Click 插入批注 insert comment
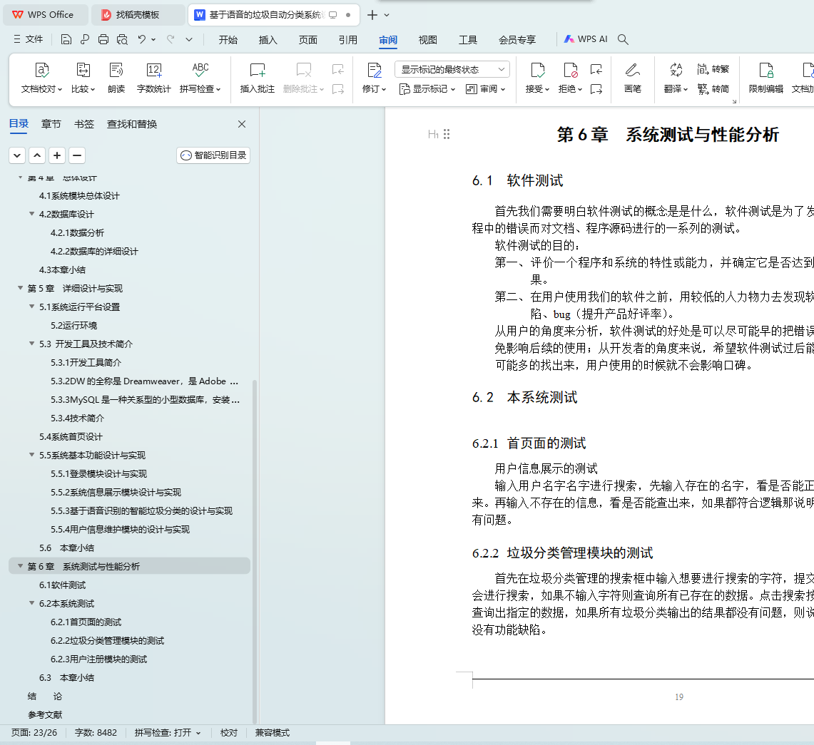Image resolution: width=814 pixels, height=745 pixels. (x=257, y=78)
